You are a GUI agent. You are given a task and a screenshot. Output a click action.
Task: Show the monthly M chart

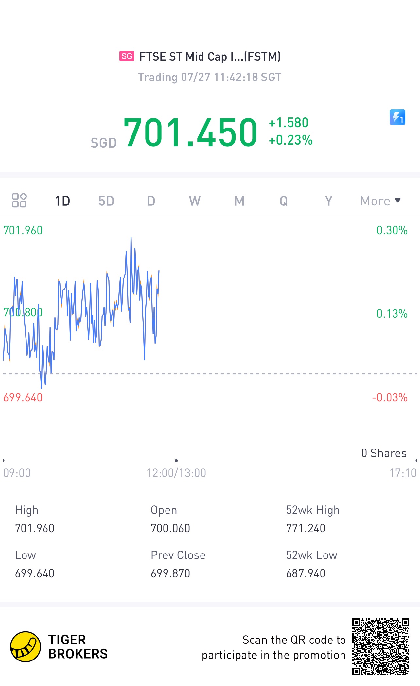(239, 201)
